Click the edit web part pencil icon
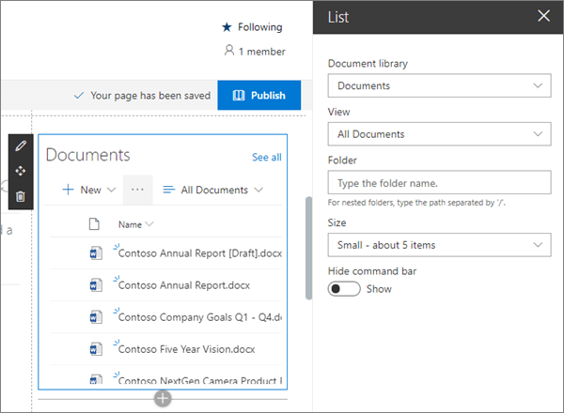 [x=21, y=146]
